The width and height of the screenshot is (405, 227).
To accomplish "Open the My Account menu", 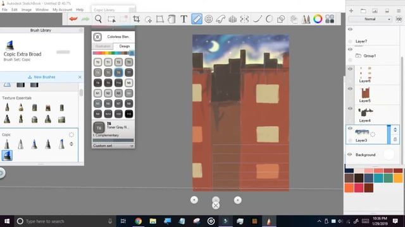I will coord(62,9).
